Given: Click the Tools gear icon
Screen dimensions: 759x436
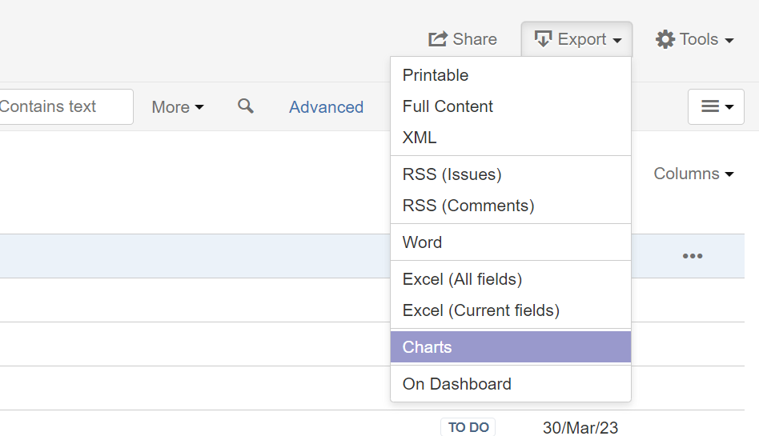Looking at the screenshot, I should click(x=665, y=39).
